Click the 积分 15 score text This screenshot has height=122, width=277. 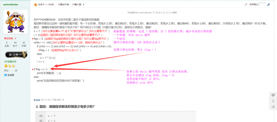[11, 70]
